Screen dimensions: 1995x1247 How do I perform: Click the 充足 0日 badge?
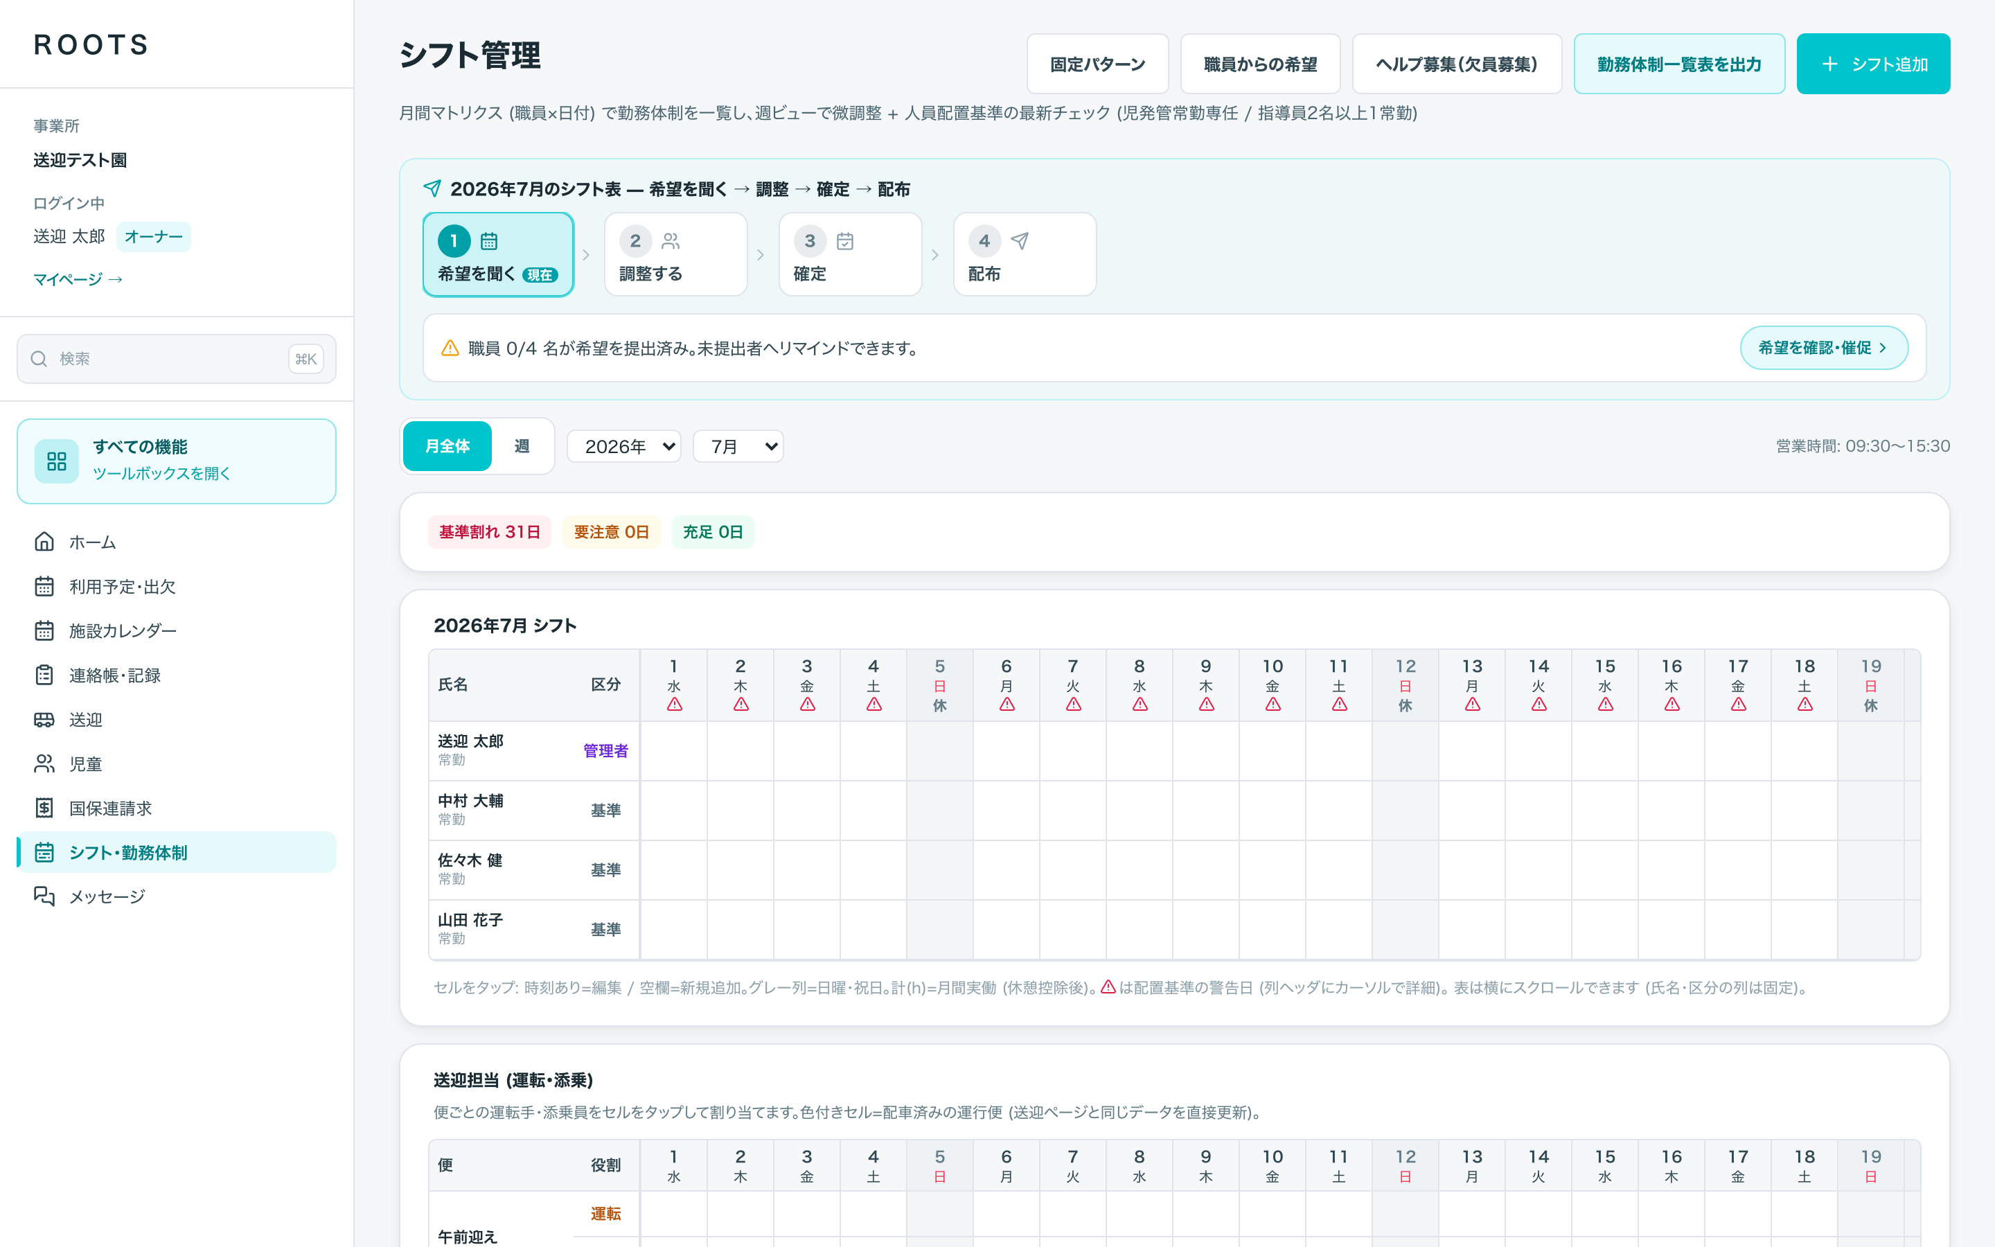(x=712, y=532)
